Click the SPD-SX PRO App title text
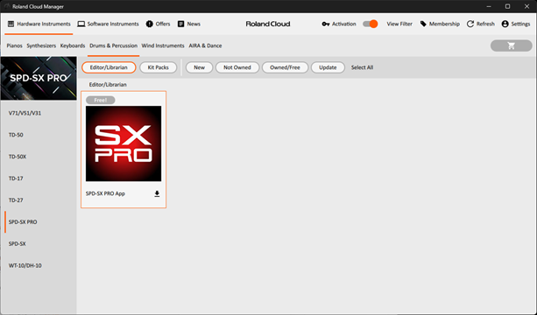The image size is (537, 315). tap(105, 193)
